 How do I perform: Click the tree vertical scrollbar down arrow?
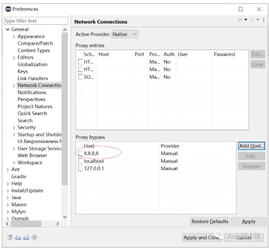coord(65,217)
